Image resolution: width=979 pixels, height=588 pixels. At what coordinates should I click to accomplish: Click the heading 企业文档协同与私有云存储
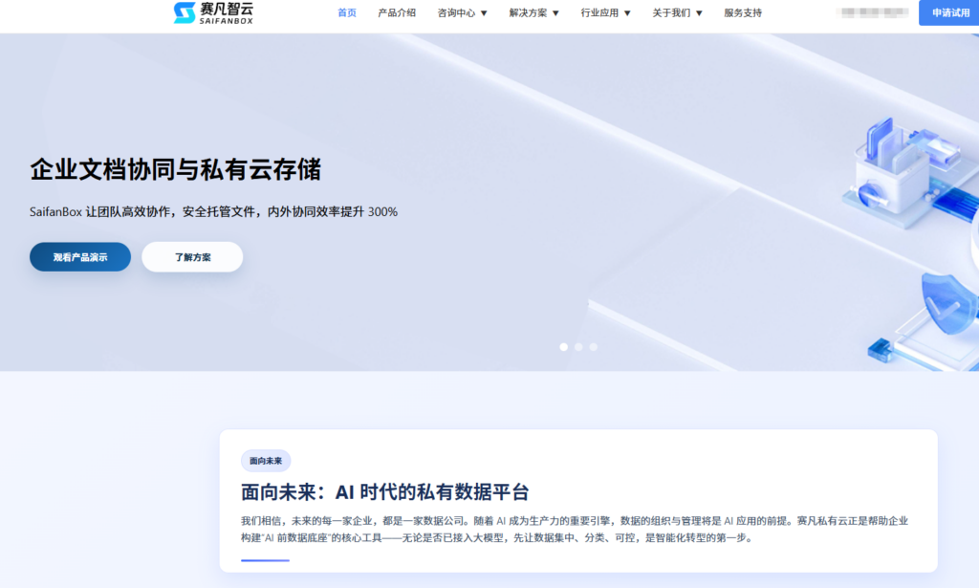[x=176, y=170]
